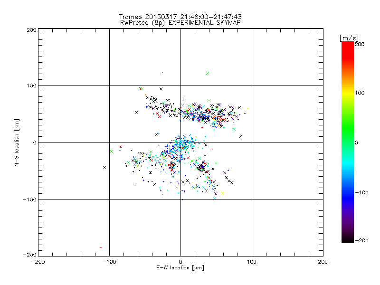The width and height of the screenshot is (380, 285).
Task: Select the lone green X above the 100 km N-S gridline
Action: click(208, 73)
